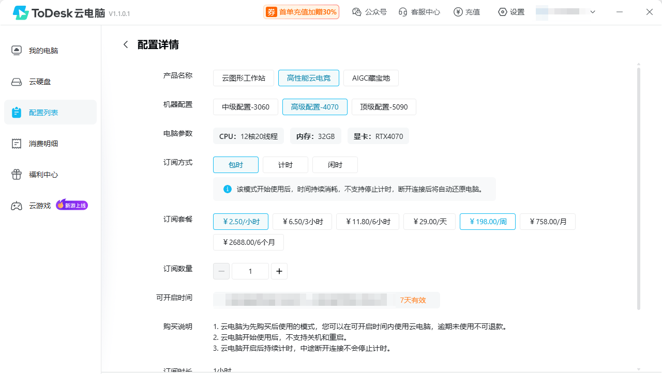This screenshot has width=662, height=374.
Task: Click the 消费明细 receipt icon
Action: (17, 144)
